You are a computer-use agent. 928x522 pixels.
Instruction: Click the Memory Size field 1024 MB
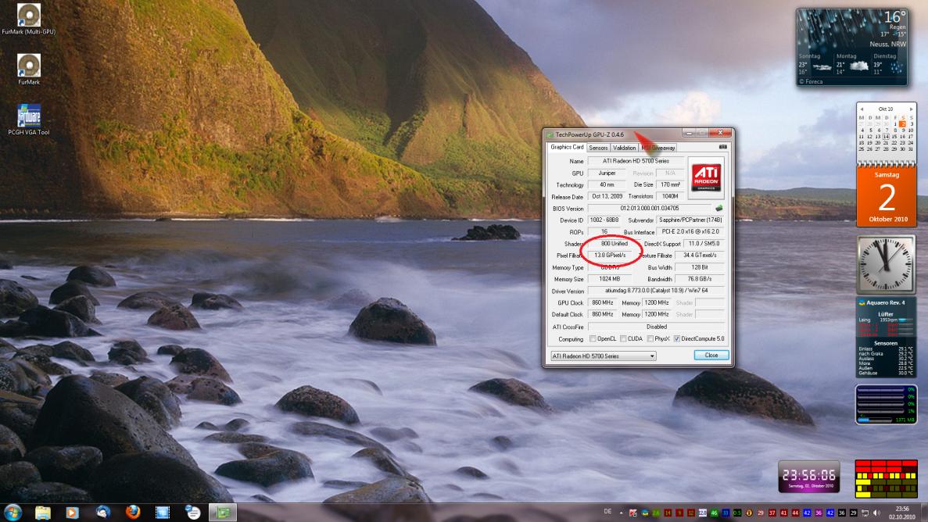[x=609, y=279]
